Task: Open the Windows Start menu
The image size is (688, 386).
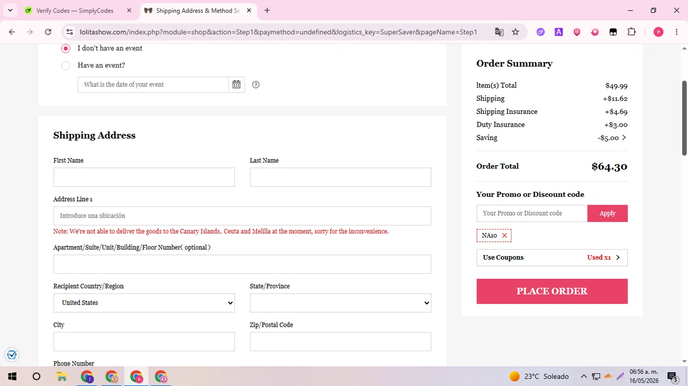Action: pos(12,376)
